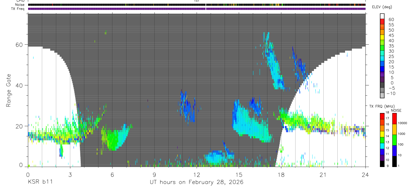411x189 pixels.
Task: Click the red top segment of TX FRQ bar
Action: (x=382, y=116)
